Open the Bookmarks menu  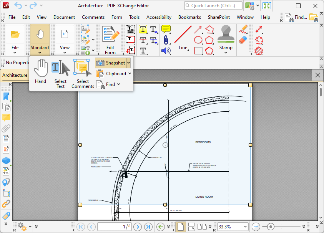189,17
